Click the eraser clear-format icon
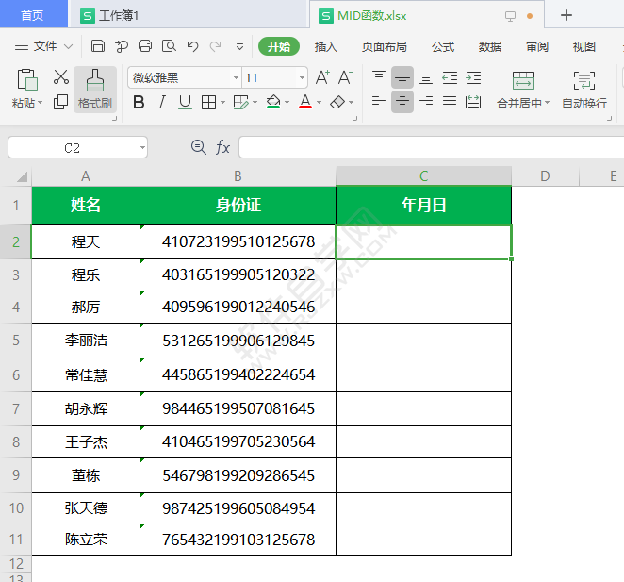 coord(337,103)
